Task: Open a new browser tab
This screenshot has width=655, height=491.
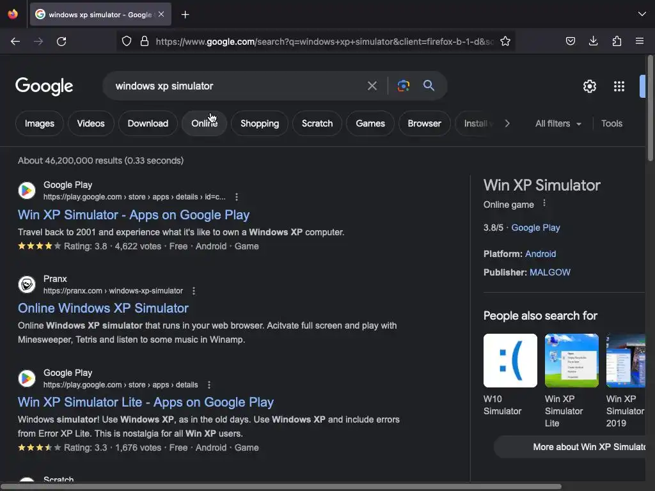Action: (x=185, y=15)
